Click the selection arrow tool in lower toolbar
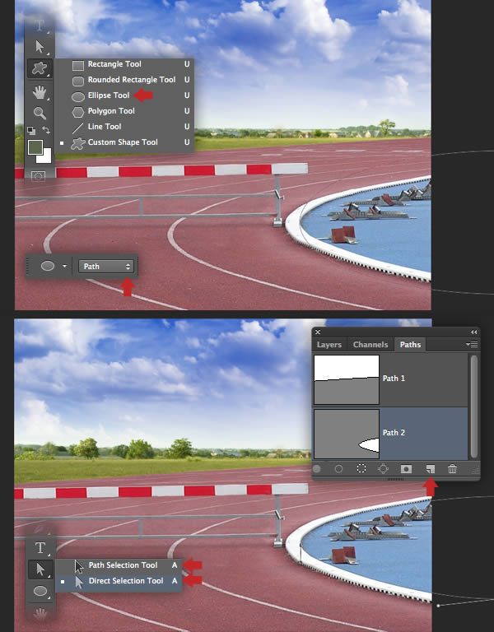The image size is (494, 632). pyautogui.click(x=40, y=569)
